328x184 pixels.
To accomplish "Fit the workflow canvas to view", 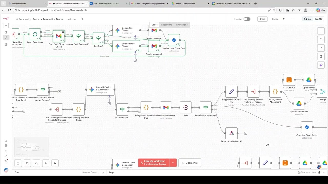I will click(18, 163).
